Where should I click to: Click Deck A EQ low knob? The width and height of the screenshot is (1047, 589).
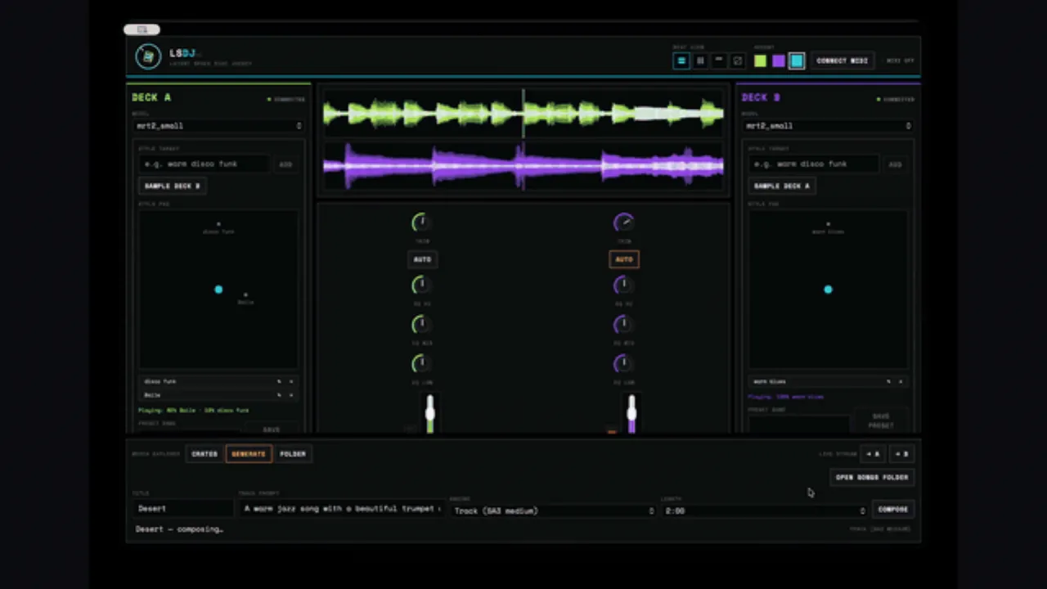pos(420,363)
